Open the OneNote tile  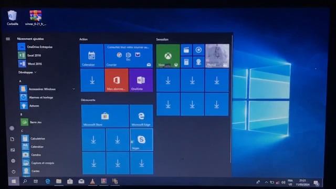(141, 80)
